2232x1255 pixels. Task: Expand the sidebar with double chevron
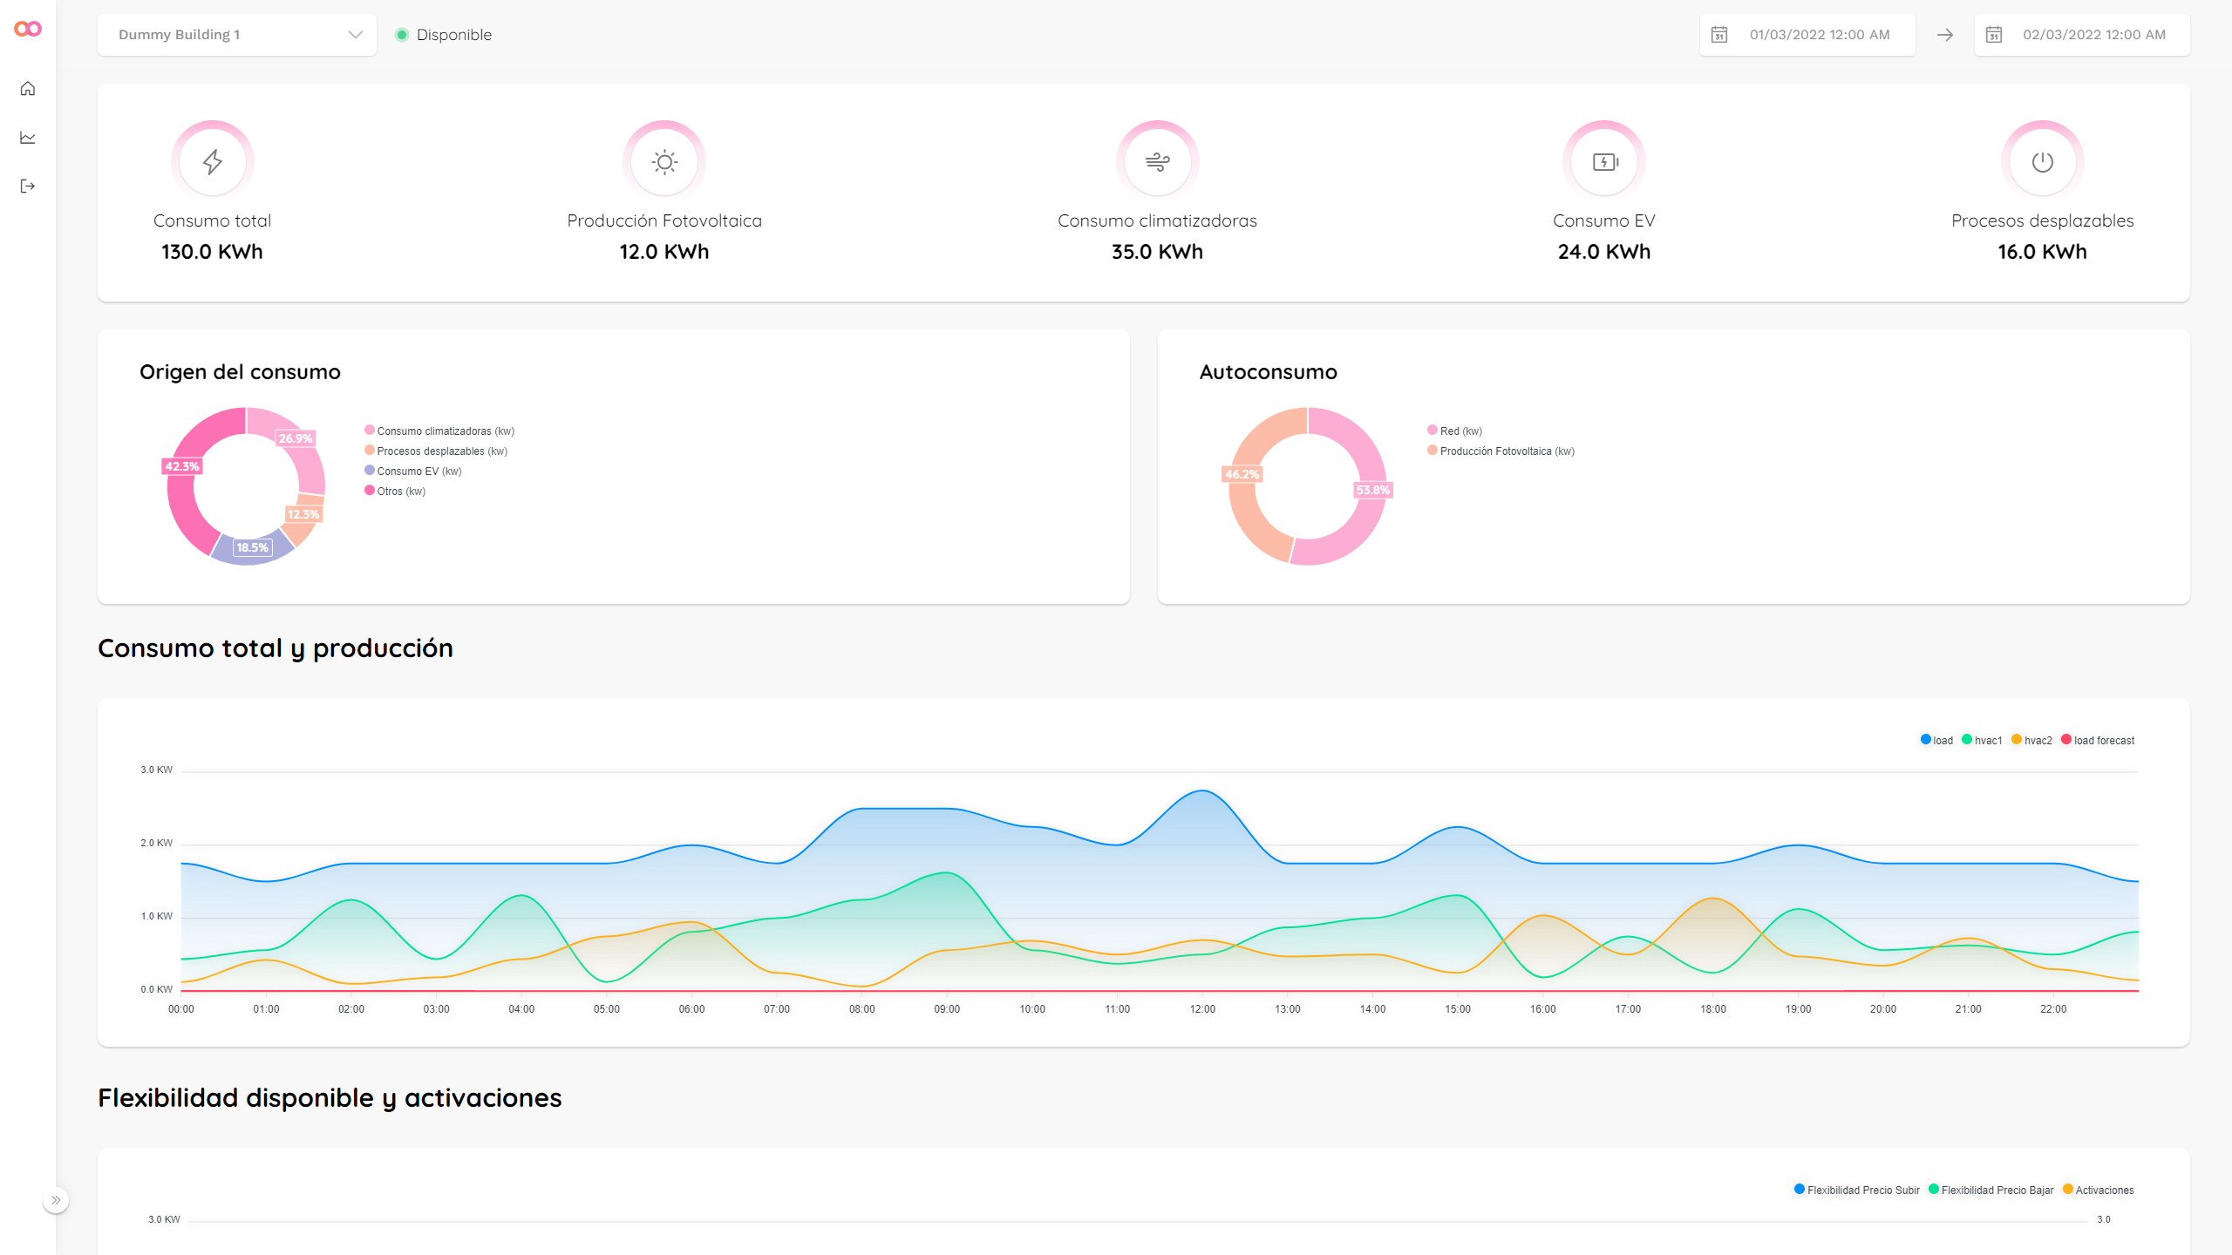click(x=56, y=1200)
